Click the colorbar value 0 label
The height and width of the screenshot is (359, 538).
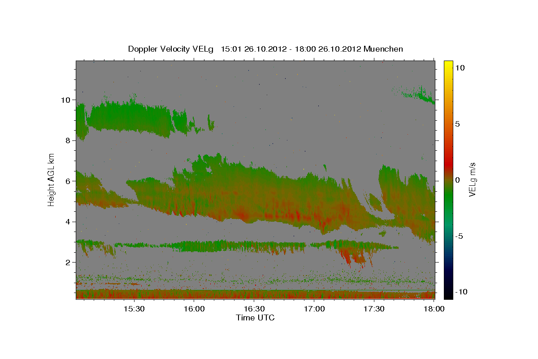(x=457, y=180)
